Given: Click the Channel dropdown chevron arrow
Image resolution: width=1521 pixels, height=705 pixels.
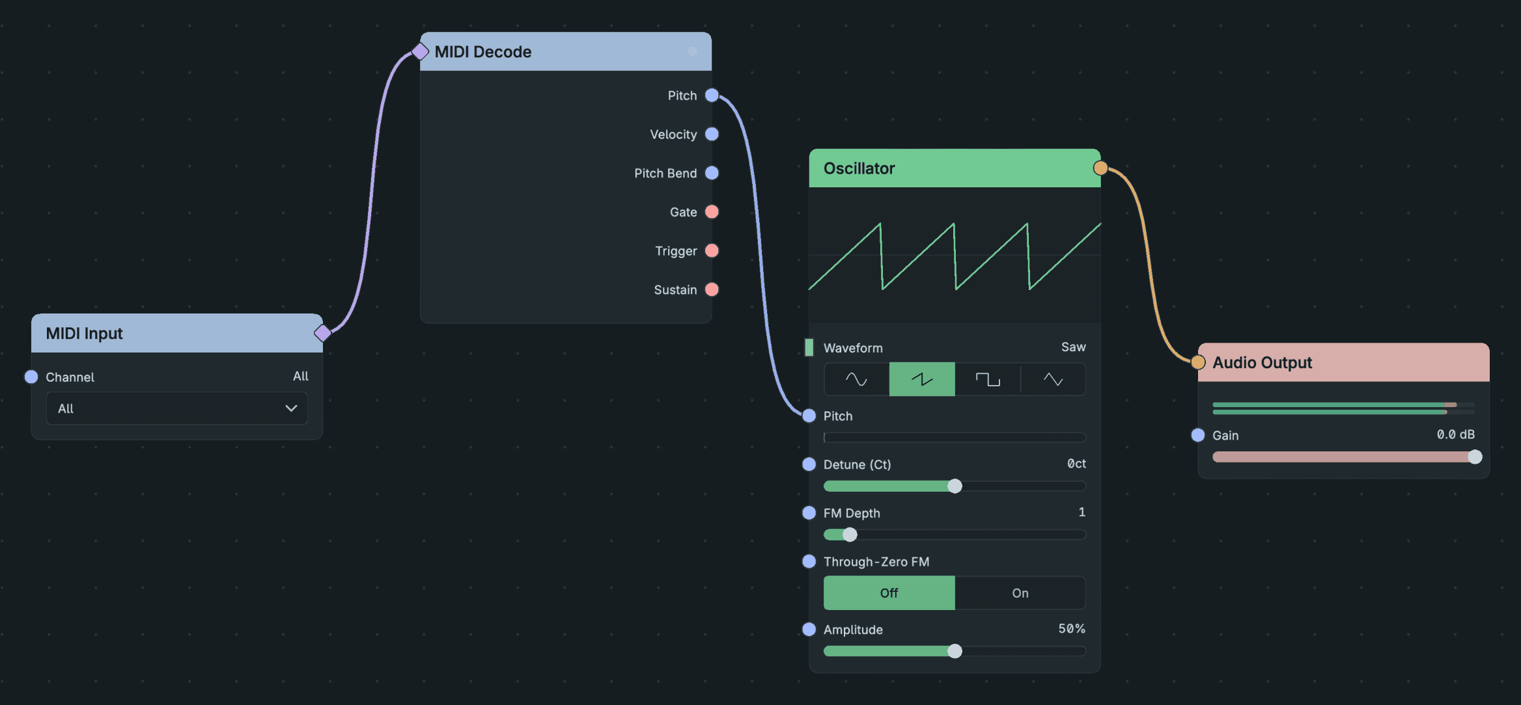Looking at the screenshot, I should click(x=291, y=408).
